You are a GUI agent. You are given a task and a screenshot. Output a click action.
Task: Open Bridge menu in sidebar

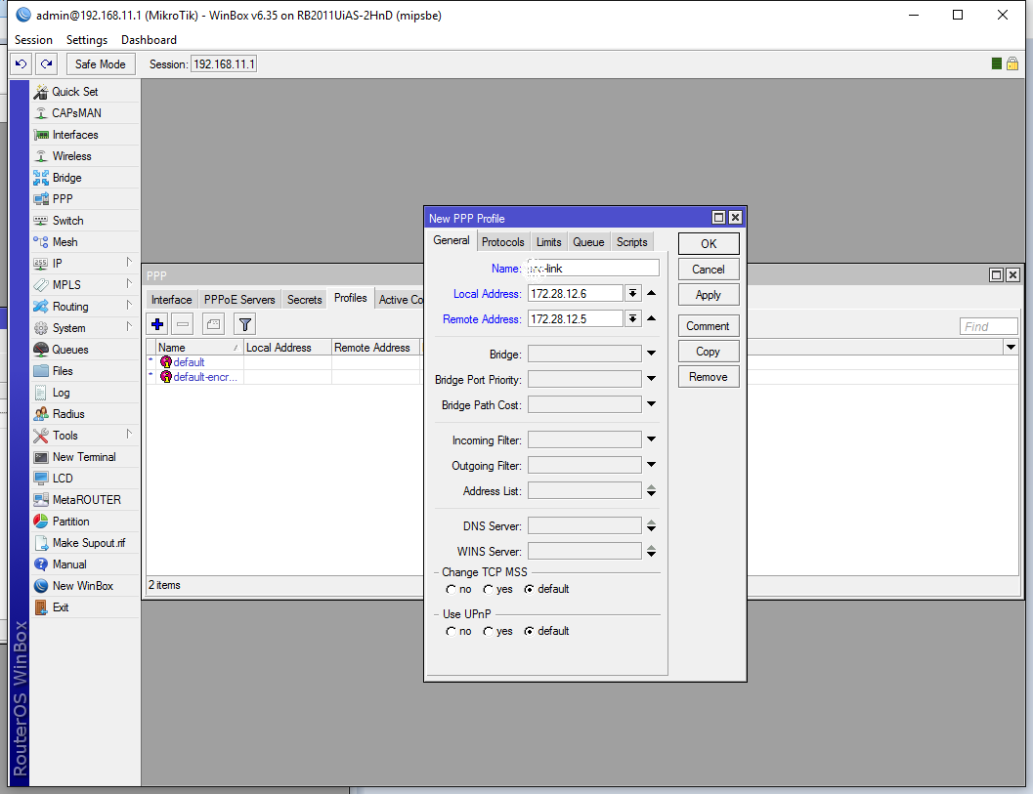click(x=85, y=178)
